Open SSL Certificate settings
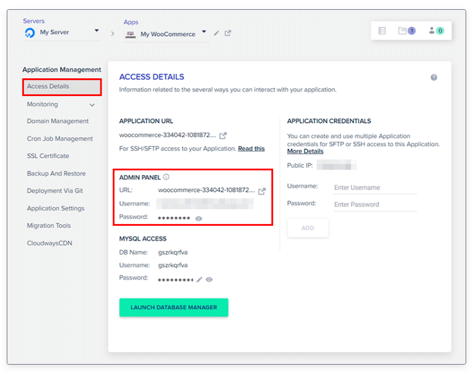476x372 pixels. click(x=48, y=156)
